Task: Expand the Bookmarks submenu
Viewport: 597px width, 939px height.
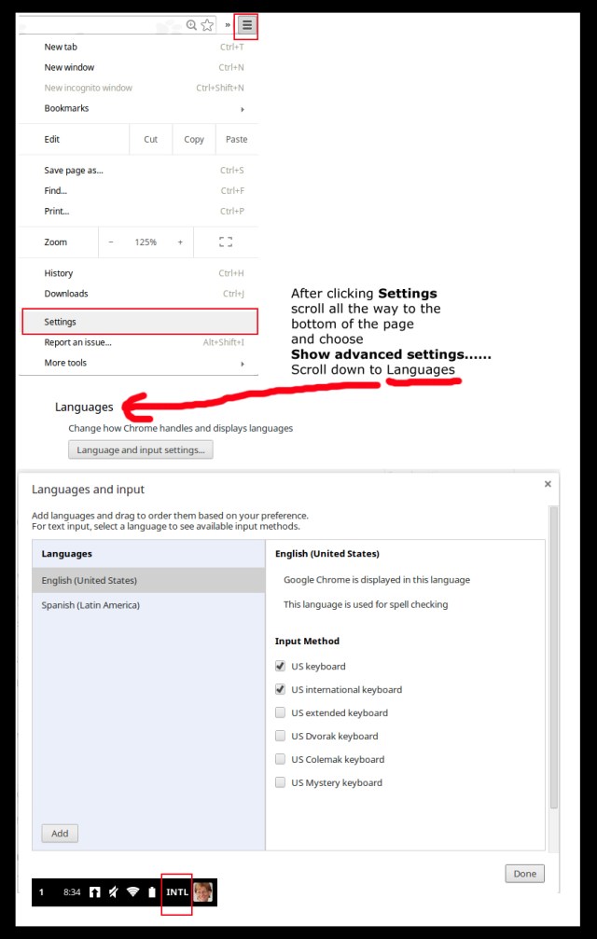Action: coord(145,108)
